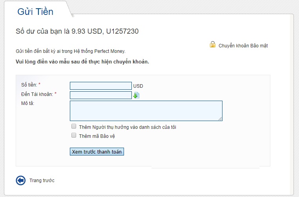Screen dimensions: 299x197
Task: Grab the Mô tả textarea resize handle
Action: pyautogui.click(x=220, y=119)
